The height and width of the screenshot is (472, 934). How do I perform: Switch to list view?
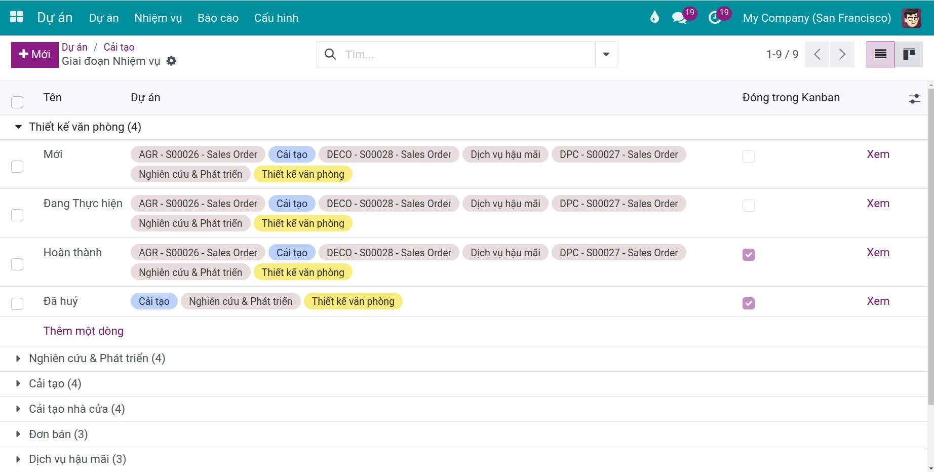[x=880, y=54]
